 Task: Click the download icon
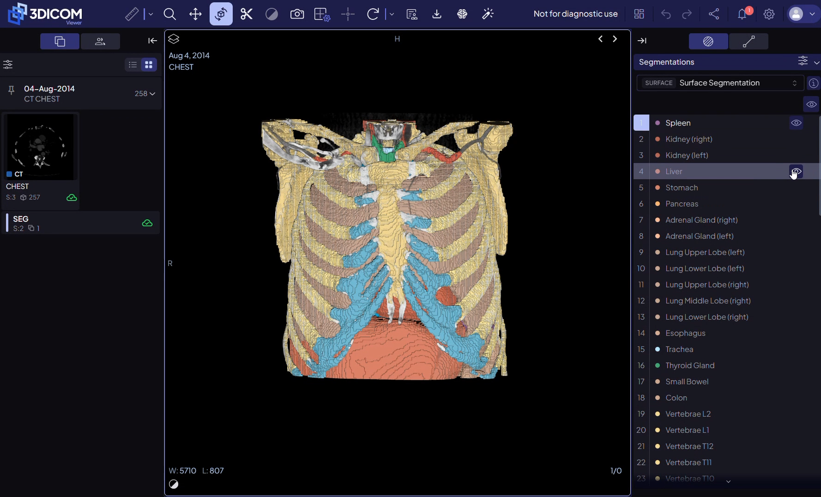point(437,14)
